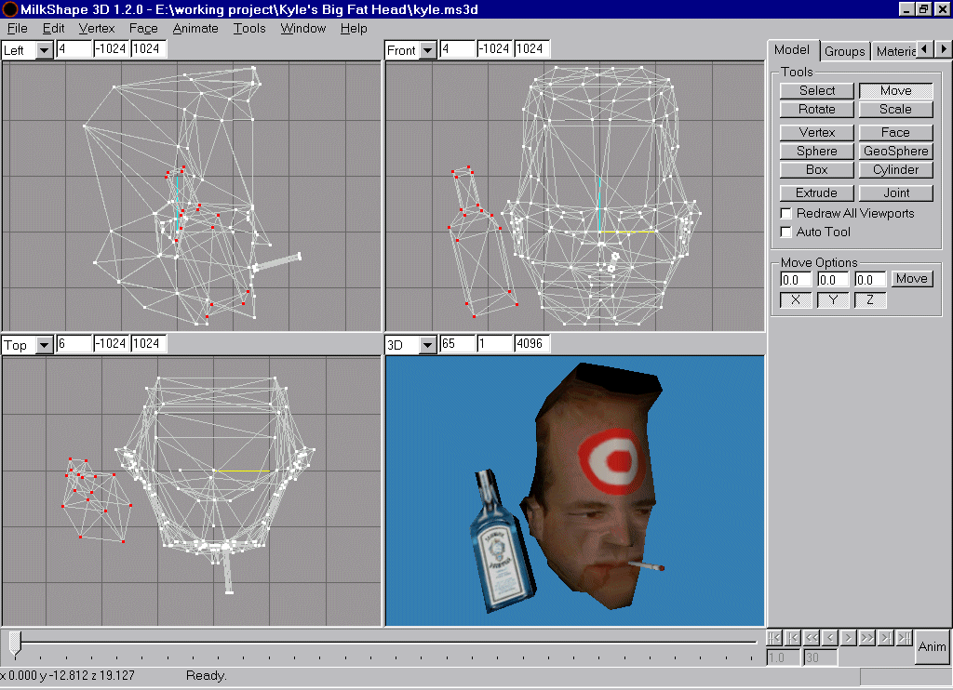The width and height of the screenshot is (953, 690).
Task: Select the GeoSphere tool
Action: (894, 151)
